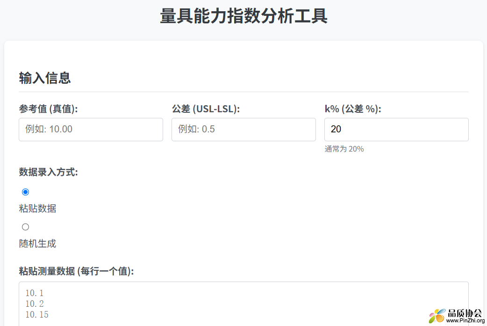Viewport: 487px width, 326px height.
Task: Click the 输入信息 section heading
Action: [x=45, y=78]
